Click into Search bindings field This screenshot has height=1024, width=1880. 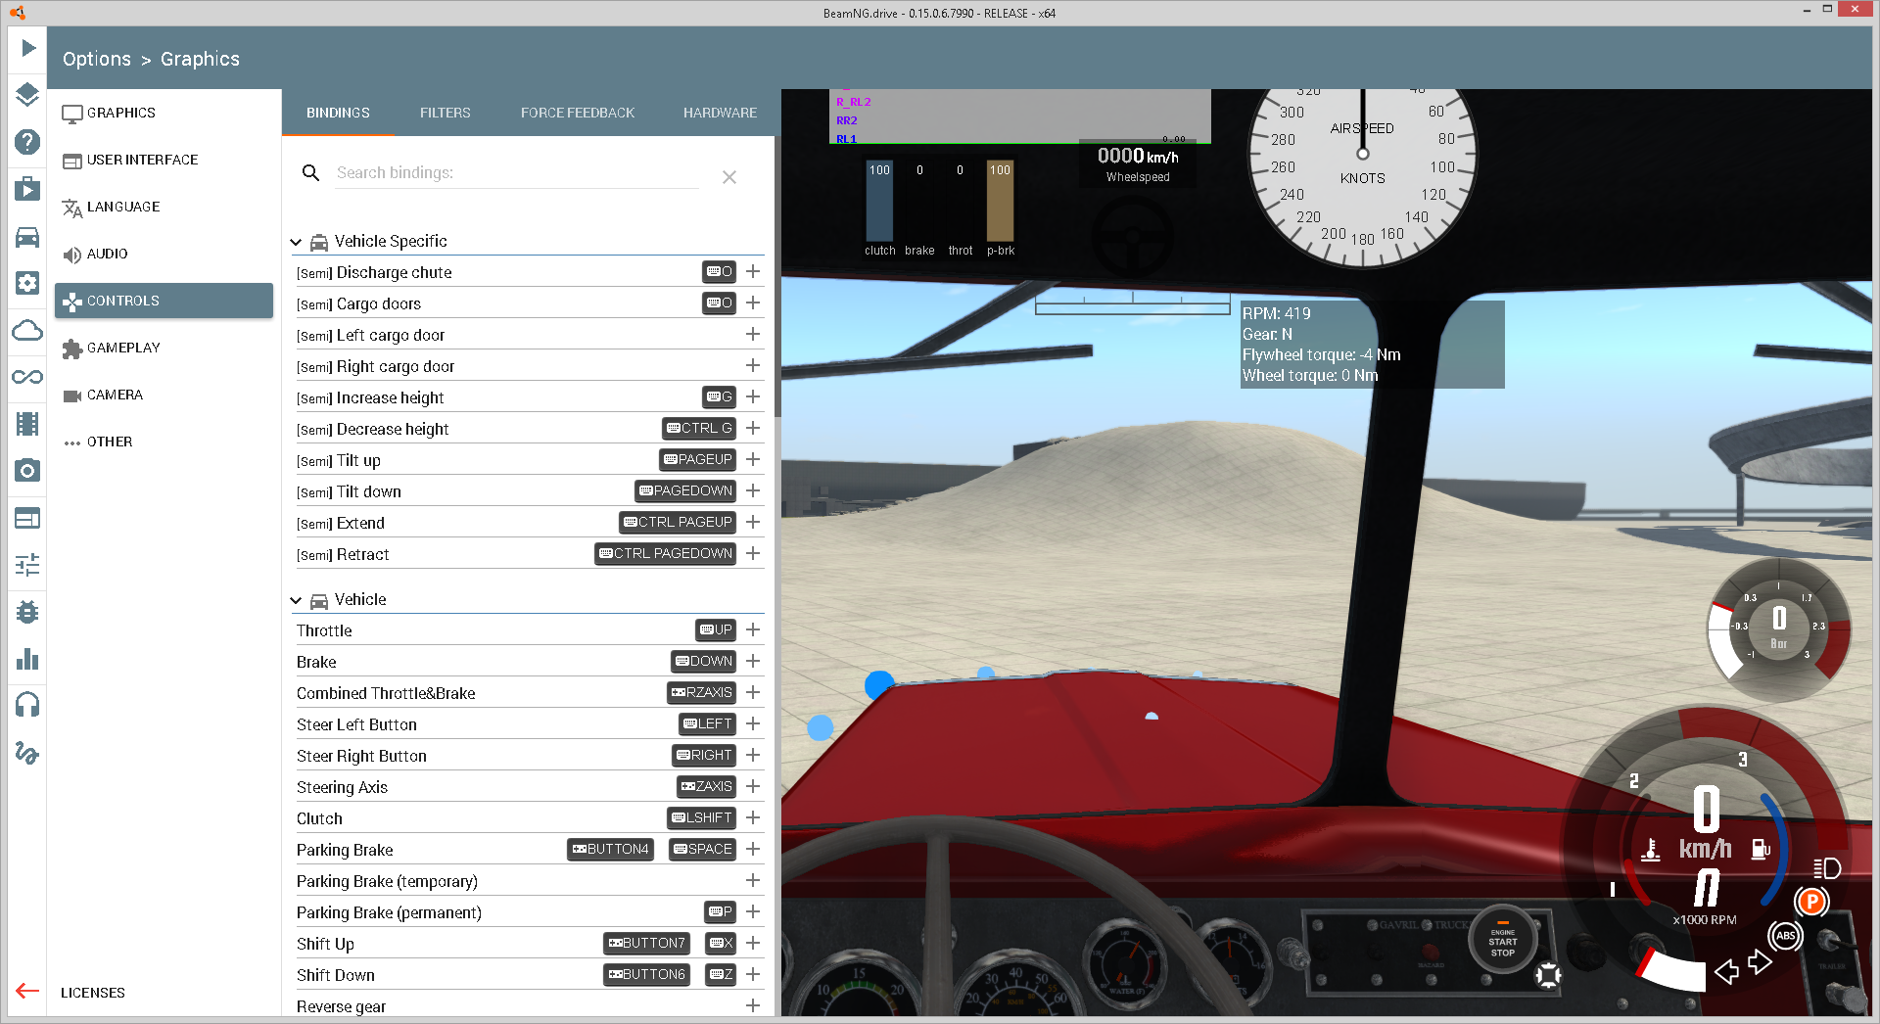[517, 173]
